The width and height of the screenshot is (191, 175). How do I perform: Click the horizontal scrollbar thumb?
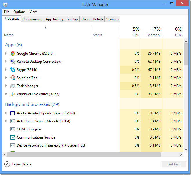[x=84, y=154]
